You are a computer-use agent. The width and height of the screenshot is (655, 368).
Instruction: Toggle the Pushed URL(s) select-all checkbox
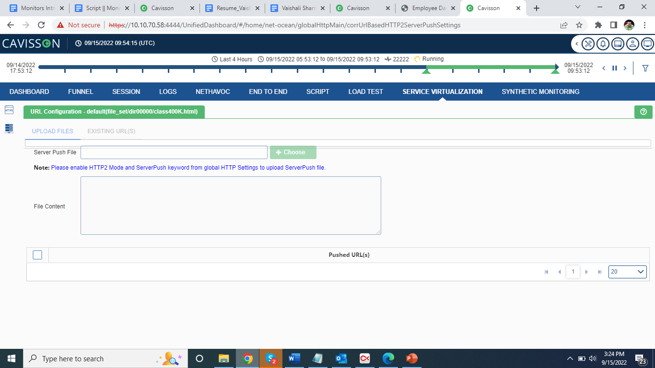pyautogui.click(x=37, y=255)
